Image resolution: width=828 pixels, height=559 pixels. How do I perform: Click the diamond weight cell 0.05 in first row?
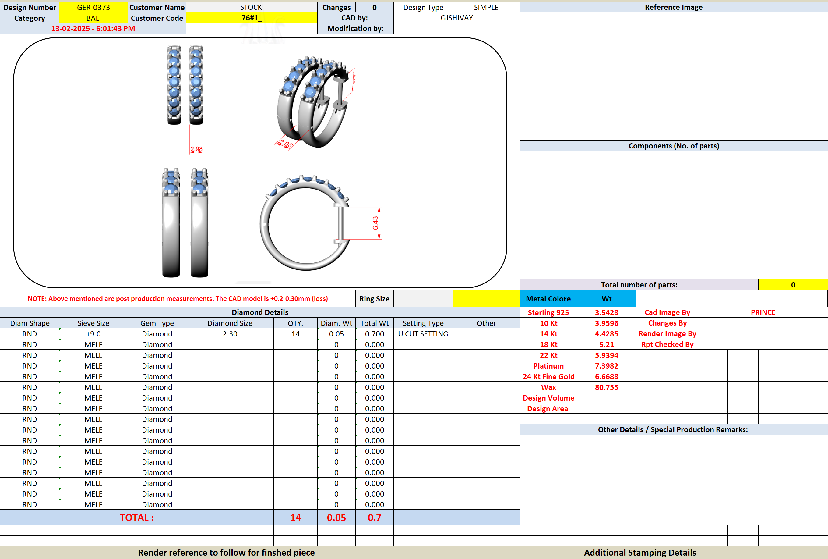coord(336,334)
